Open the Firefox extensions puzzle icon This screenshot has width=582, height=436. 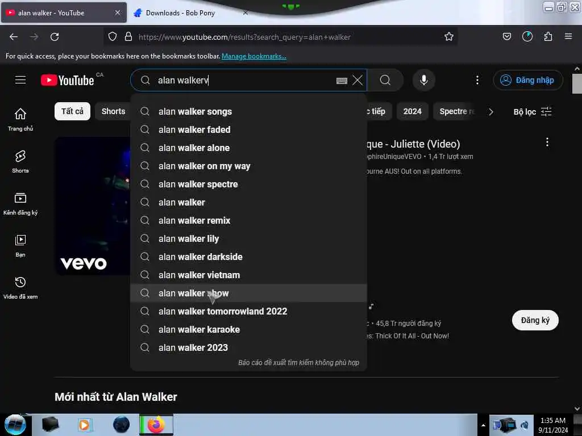tap(548, 37)
